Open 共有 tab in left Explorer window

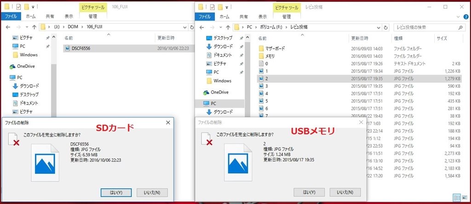click(50, 17)
